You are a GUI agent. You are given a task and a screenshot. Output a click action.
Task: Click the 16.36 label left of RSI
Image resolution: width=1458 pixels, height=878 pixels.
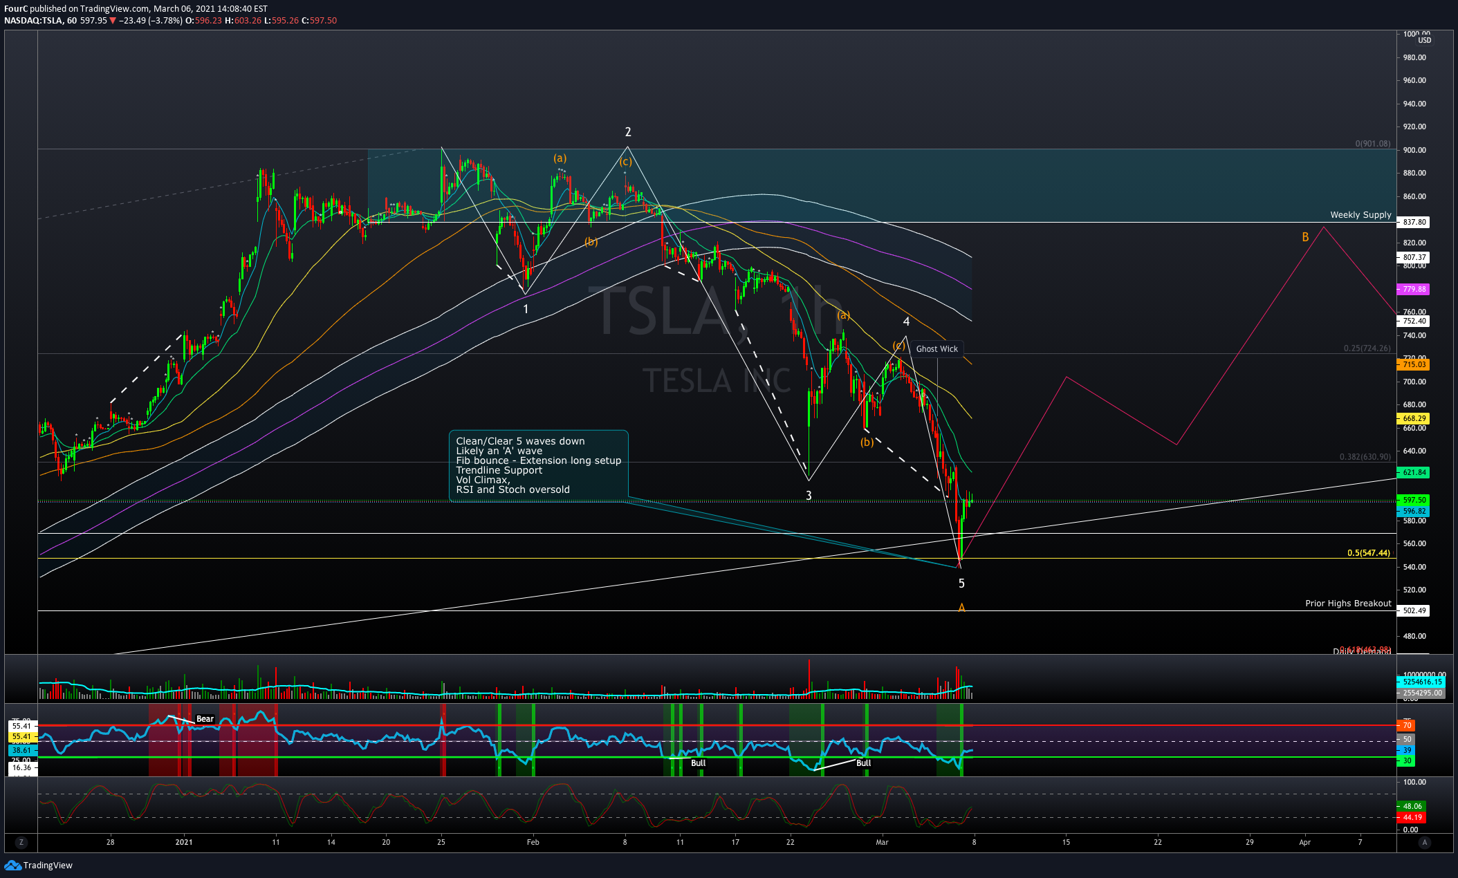coord(22,767)
